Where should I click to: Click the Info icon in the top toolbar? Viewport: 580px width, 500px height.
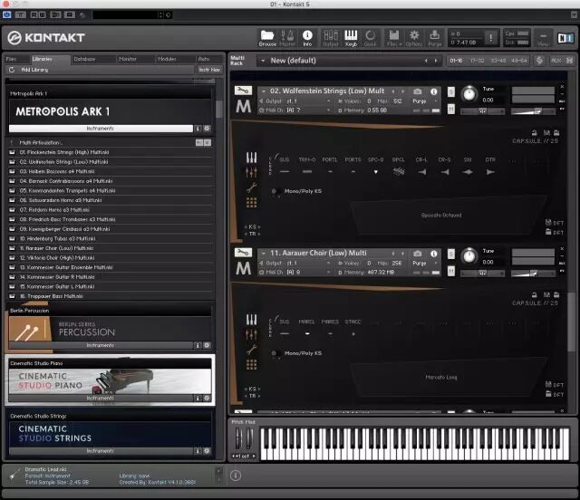click(x=307, y=38)
